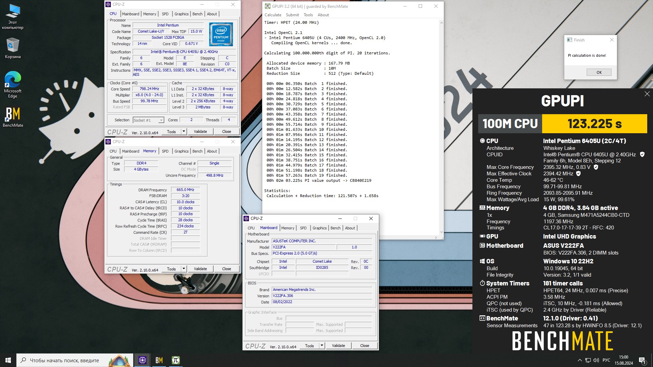Click the search box in the taskbar

point(74,360)
